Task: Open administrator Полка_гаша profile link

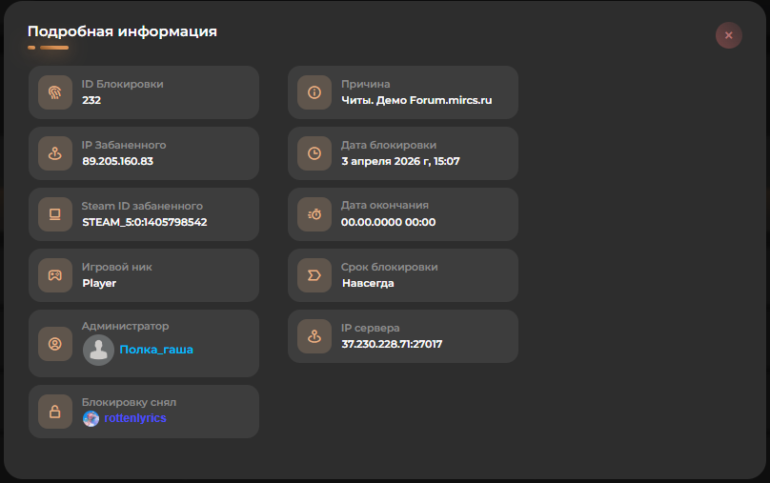Action: point(156,350)
